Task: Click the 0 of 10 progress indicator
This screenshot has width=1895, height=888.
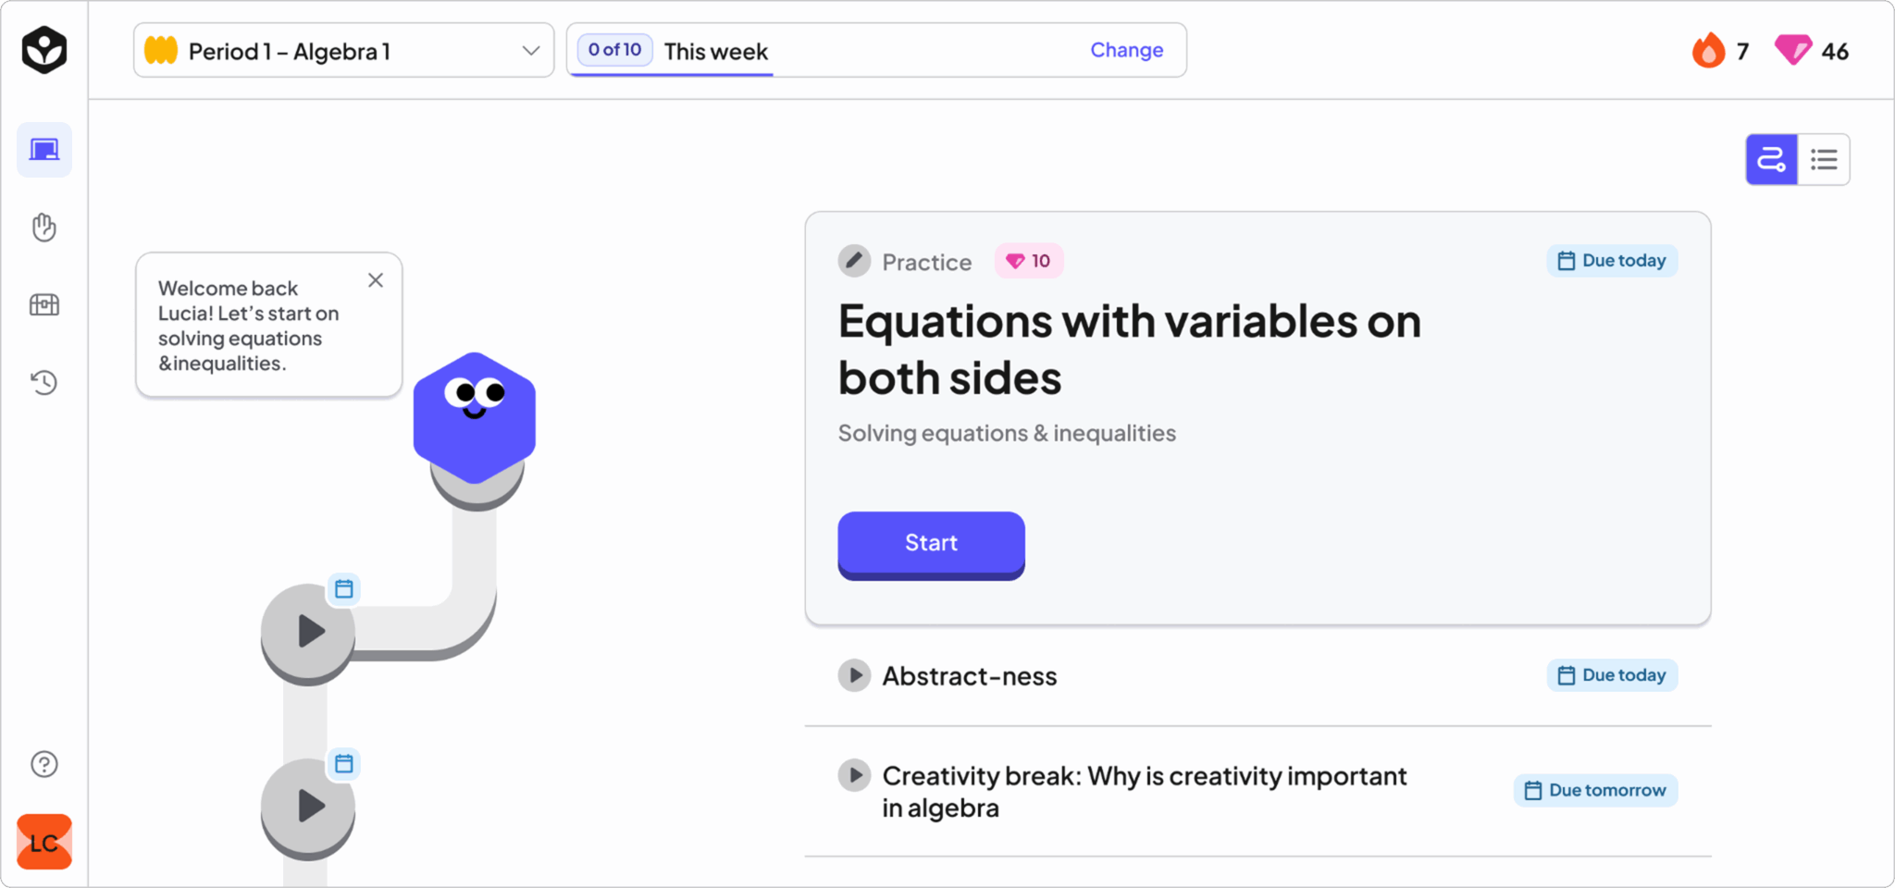Action: pyautogui.click(x=613, y=49)
